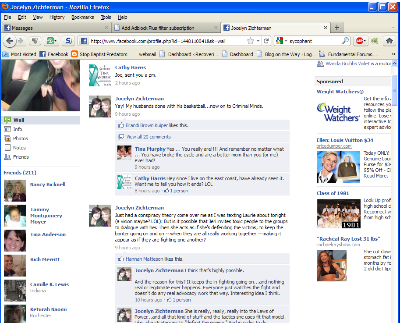Switch to the Add Adblock Plus filter subscription tab
The width and height of the screenshot is (400, 323).
[166, 28]
